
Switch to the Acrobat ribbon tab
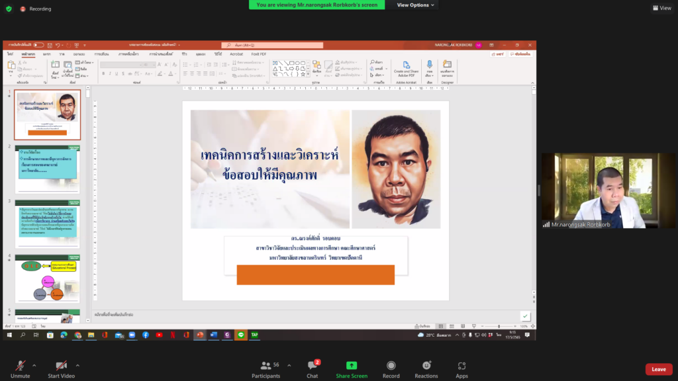[x=236, y=54]
